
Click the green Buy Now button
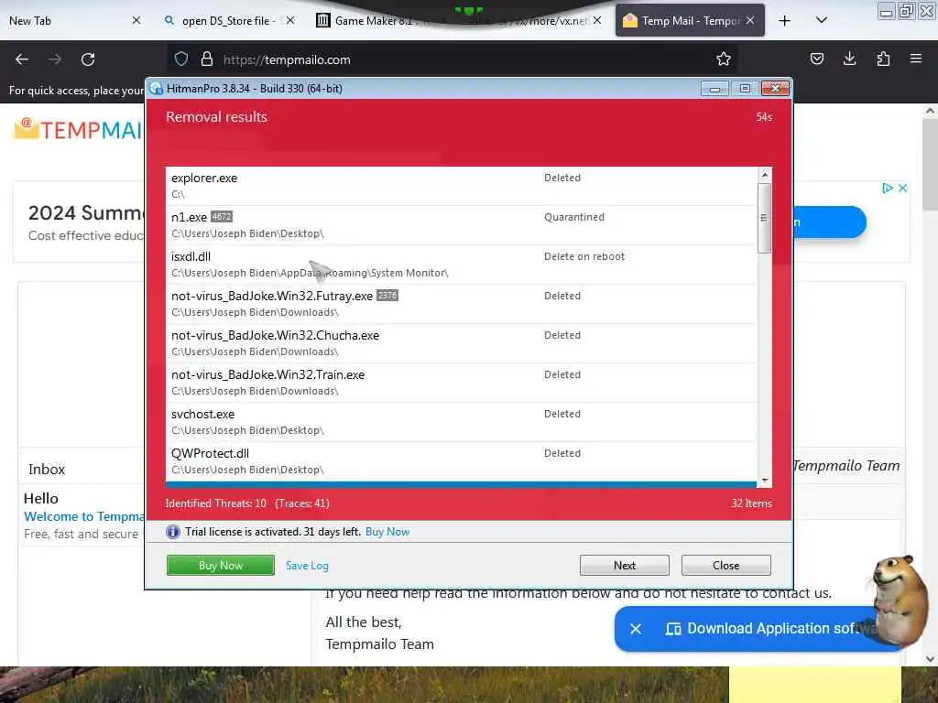pos(220,566)
